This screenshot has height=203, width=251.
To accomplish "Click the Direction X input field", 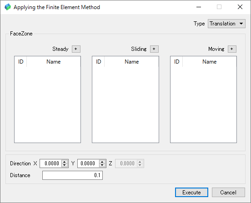I will 50,163.
